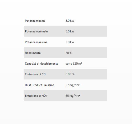Click the Emissione di NOx label
This screenshot has height=126, width=132.
[x=36, y=96]
